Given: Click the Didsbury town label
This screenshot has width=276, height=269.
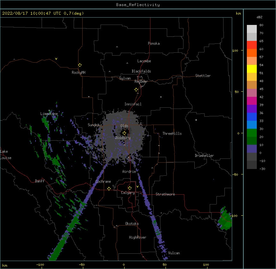Looking at the screenshot, I should (x=123, y=138).
